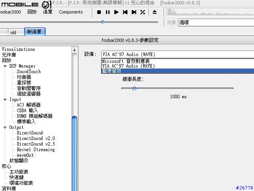Screen dimensions: 254x191
Task: Open 主功能表 settings page
Action: pyautogui.click(x=19, y=172)
